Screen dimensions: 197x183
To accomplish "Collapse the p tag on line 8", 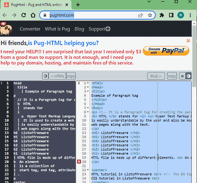I will 88,112.
